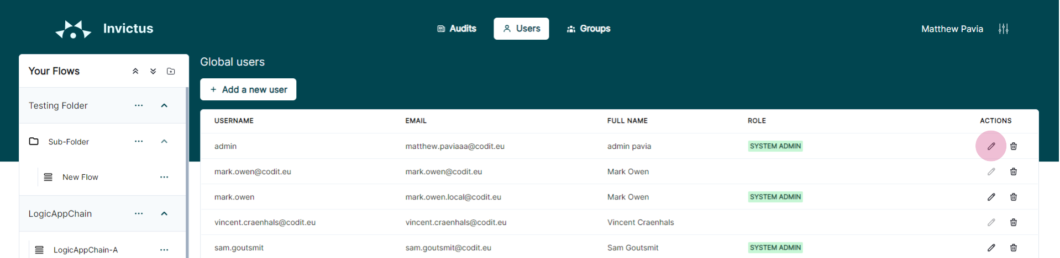The height and width of the screenshot is (258, 1060).
Task: Open Matthew Pavia user profile
Action: (x=952, y=29)
